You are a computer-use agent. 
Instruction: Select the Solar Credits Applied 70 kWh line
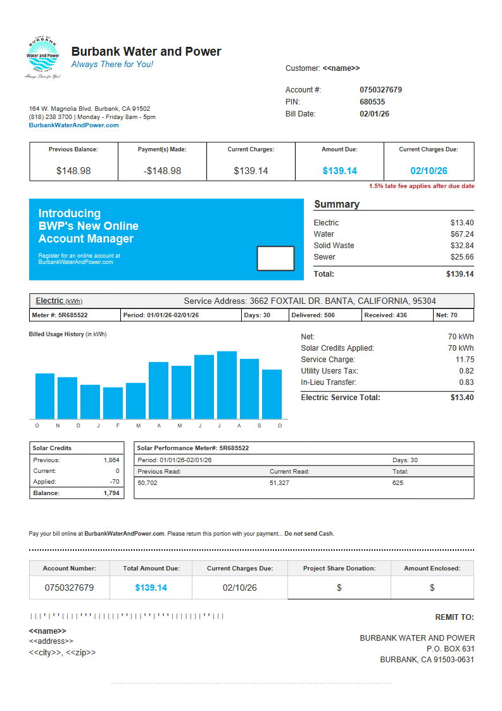coord(387,348)
